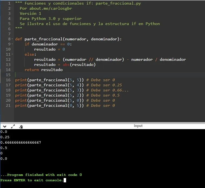Click the function name parte_fraccional in the def line

[x=43, y=39]
